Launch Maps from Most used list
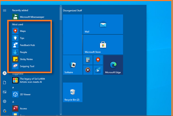The width and height of the screenshot is (173, 116). pos(19,31)
